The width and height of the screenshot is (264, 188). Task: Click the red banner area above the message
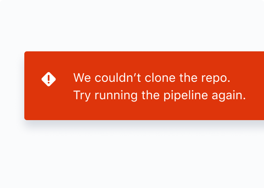click(144, 61)
